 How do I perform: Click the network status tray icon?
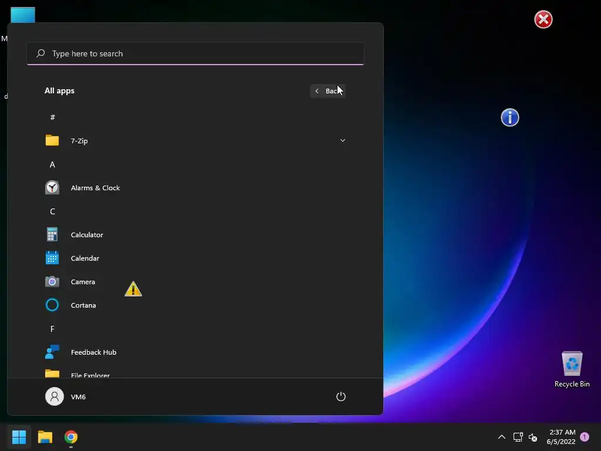pyautogui.click(x=518, y=437)
